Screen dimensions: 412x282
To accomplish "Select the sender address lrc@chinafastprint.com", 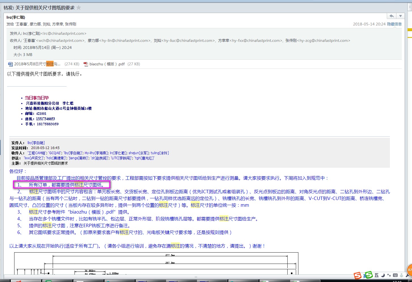I will click(63, 33).
